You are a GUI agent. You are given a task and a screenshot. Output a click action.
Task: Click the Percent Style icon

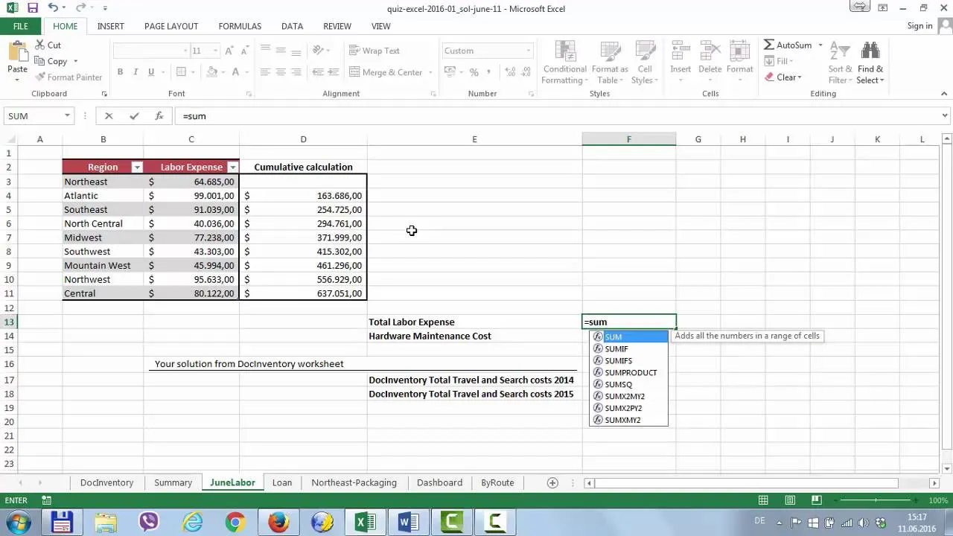click(474, 72)
